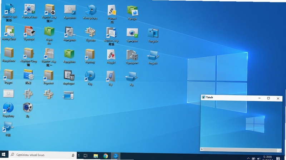Image resolution: width=286 pixels, height=160 pixels.
Task: Open the cardboard box with the black disc badge
Action: click(49, 9)
